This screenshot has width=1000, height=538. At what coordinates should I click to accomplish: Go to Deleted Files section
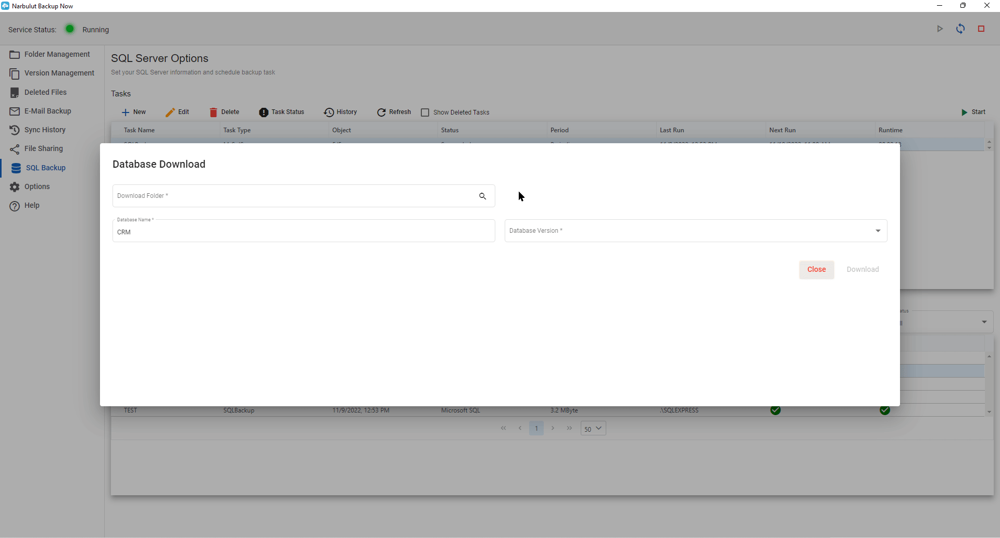[39, 92]
